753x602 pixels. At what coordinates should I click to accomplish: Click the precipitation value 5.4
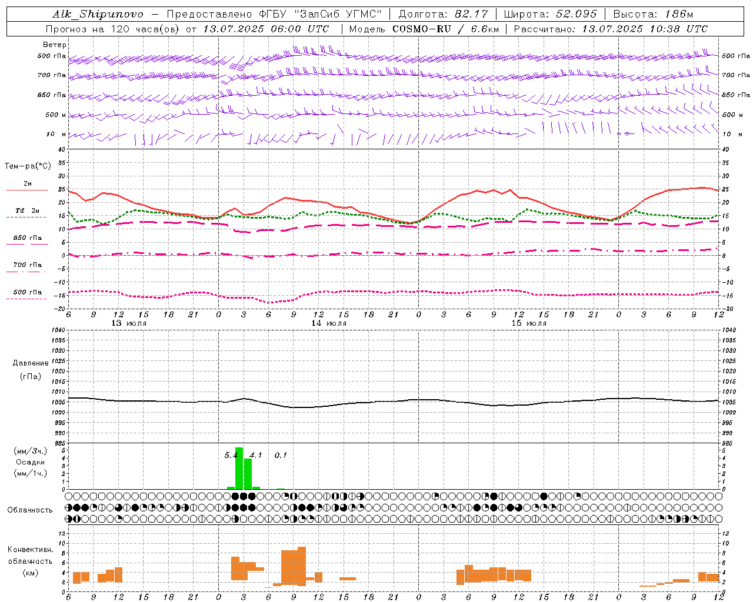pos(231,455)
